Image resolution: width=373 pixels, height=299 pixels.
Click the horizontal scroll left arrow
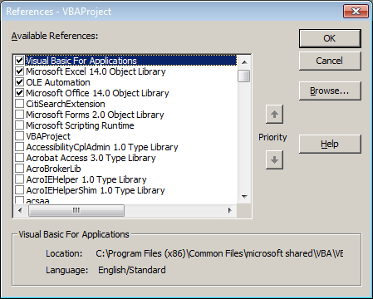pyautogui.click(x=20, y=210)
